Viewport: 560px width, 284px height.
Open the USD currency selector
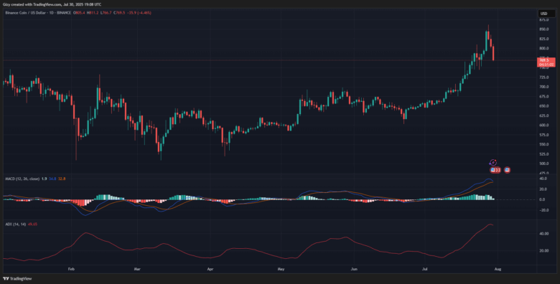click(x=547, y=14)
